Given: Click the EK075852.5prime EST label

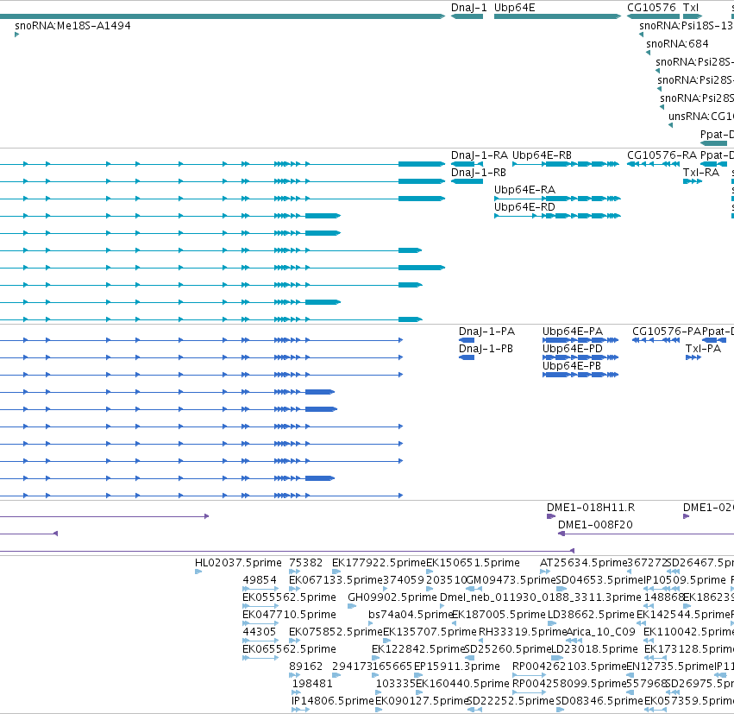Looking at the screenshot, I should click(x=336, y=632).
